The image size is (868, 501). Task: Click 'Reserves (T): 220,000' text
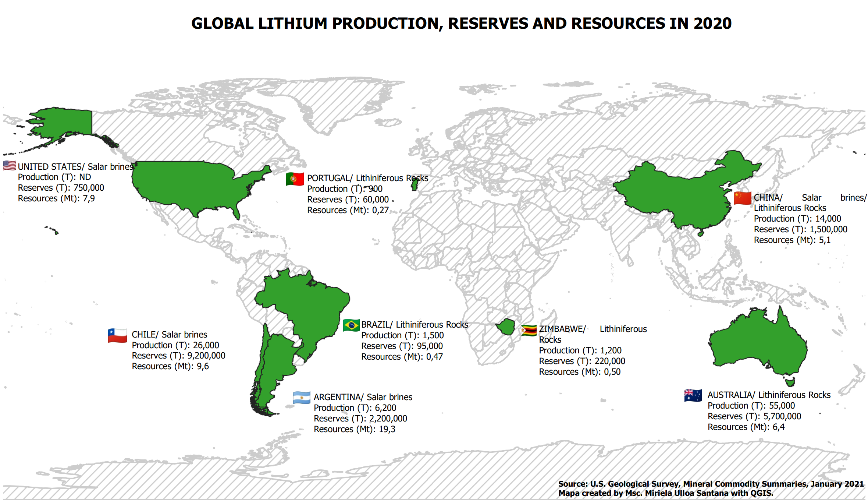(x=582, y=361)
